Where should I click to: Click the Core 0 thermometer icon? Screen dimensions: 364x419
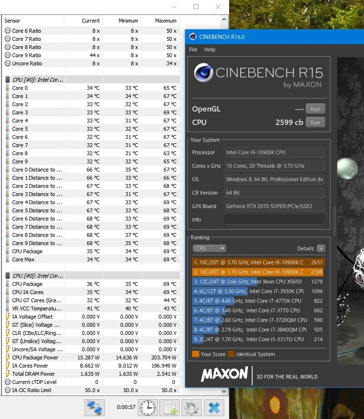[x=8, y=87]
